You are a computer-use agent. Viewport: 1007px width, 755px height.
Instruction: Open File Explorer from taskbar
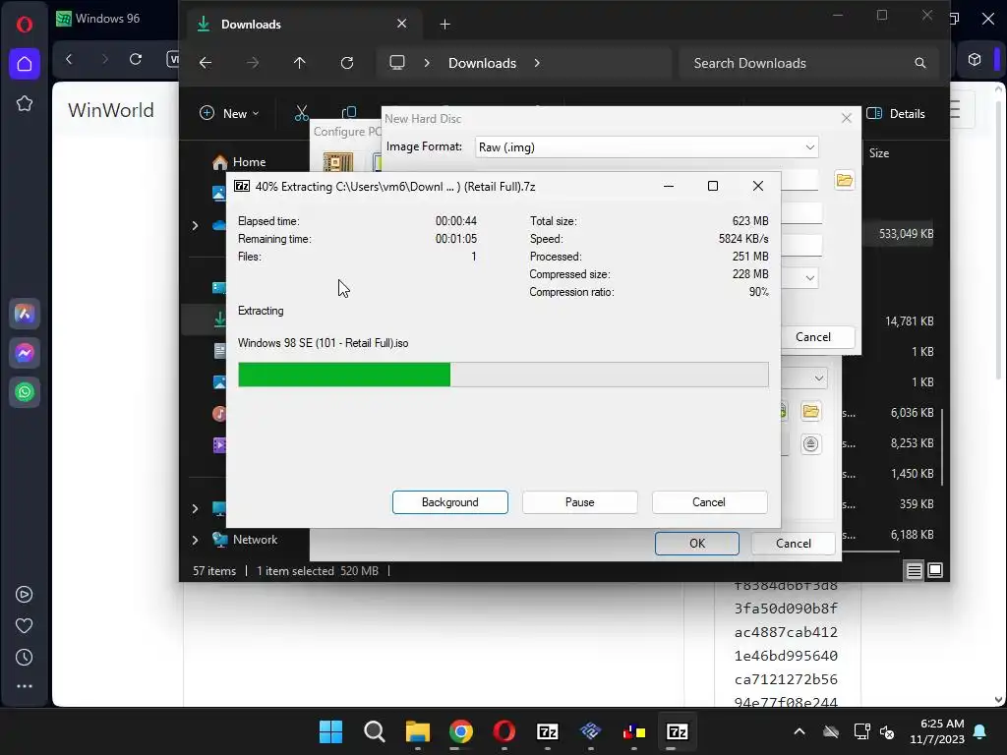417,731
